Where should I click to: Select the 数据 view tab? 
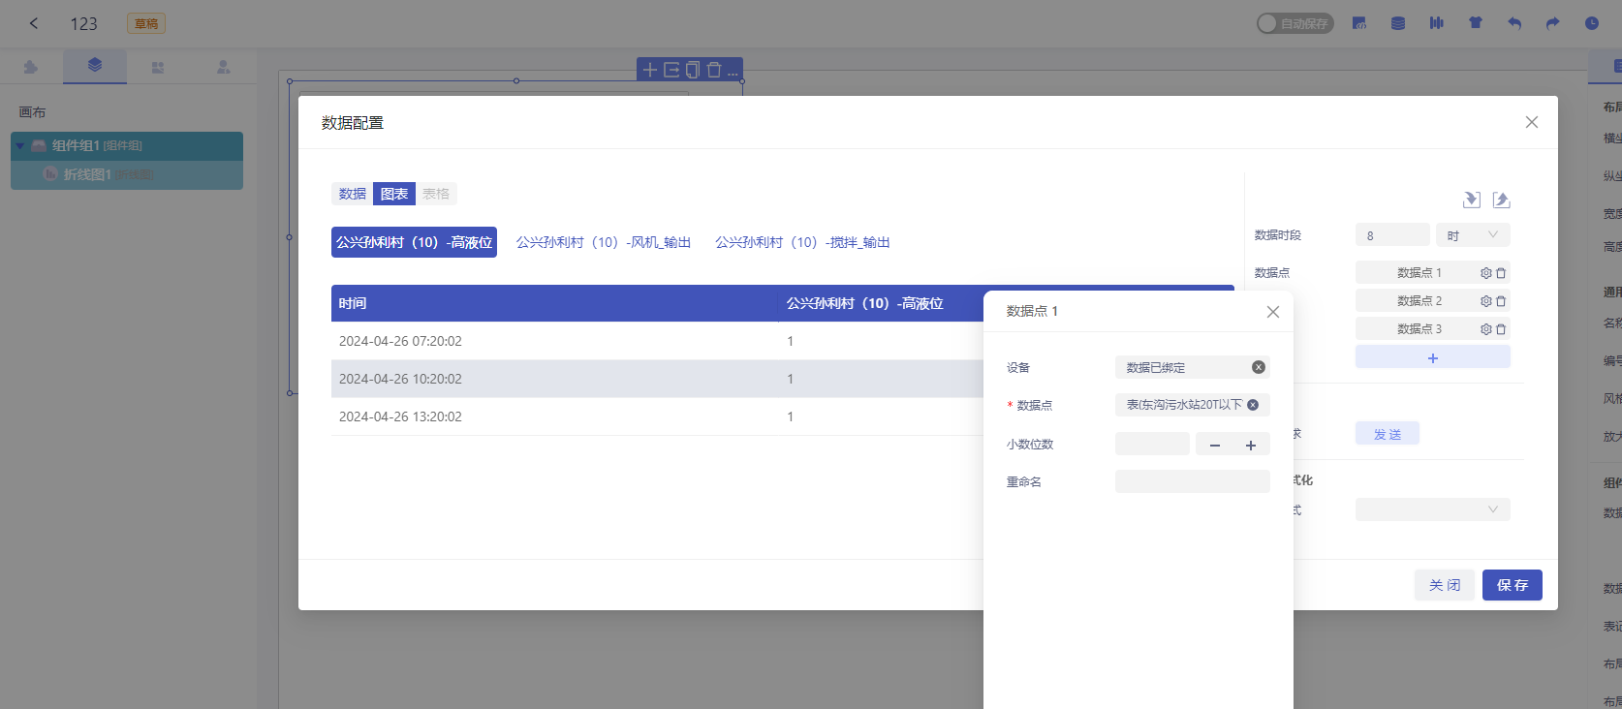tap(352, 194)
